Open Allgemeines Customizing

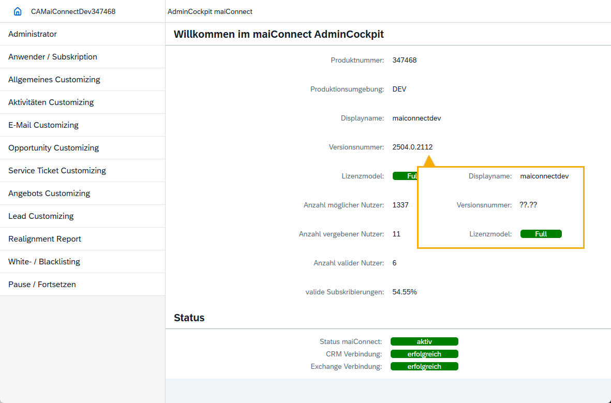pos(54,80)
